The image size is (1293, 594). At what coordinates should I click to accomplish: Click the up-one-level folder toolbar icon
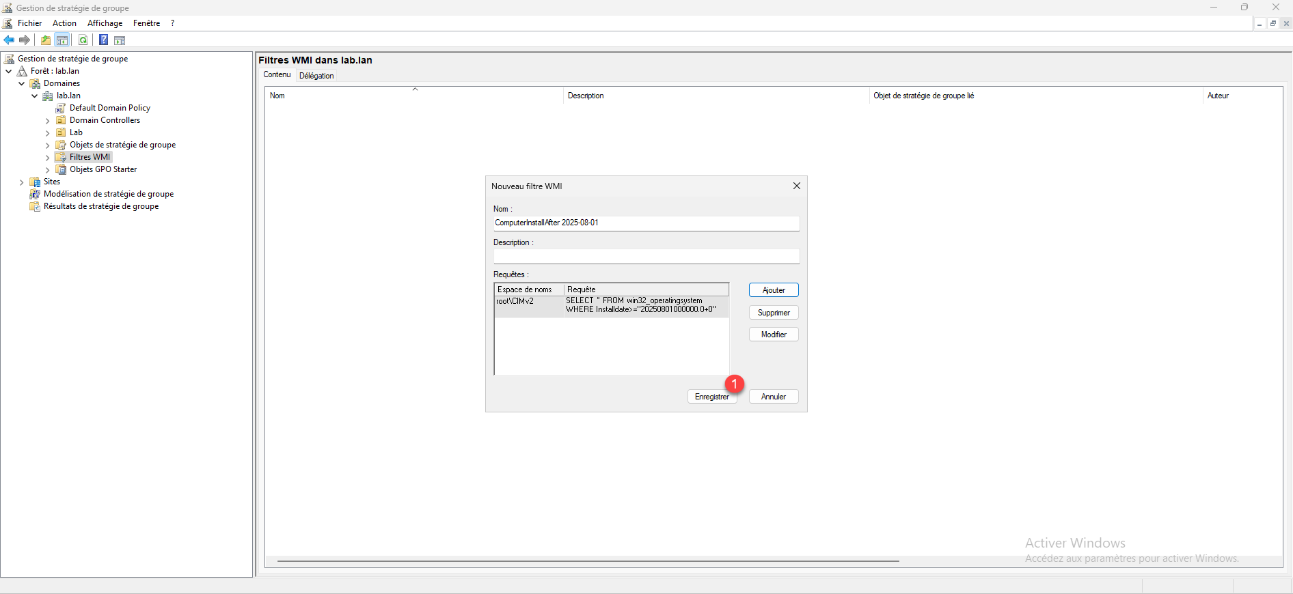click(x=46, y=40)
